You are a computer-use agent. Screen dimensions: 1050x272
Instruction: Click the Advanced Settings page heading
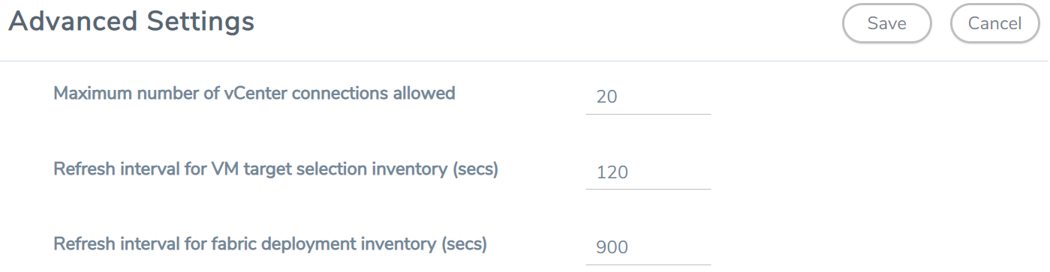point(131,22)
